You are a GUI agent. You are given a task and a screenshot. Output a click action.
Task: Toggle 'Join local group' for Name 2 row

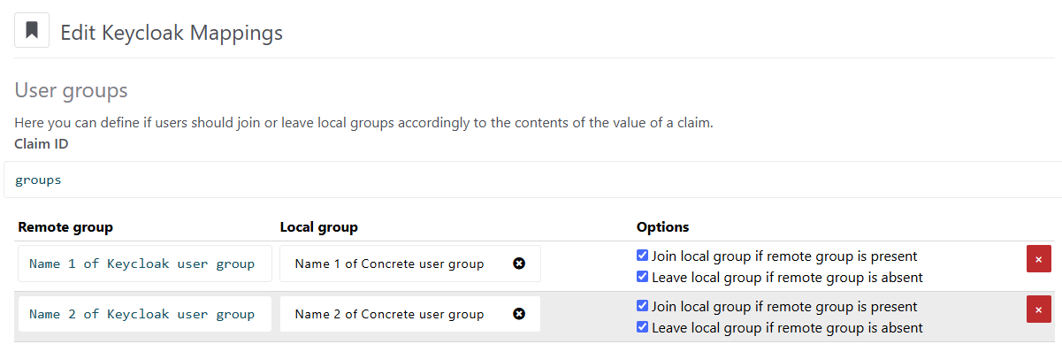pos(642,306)
